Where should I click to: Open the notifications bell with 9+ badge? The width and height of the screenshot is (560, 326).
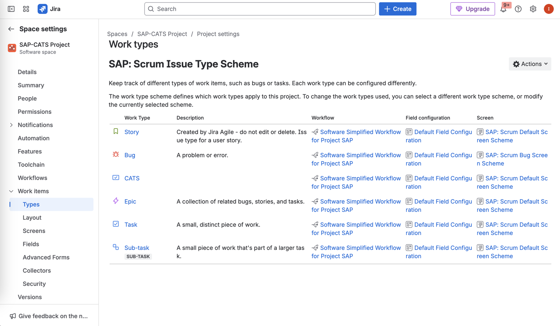click(503, 9)
